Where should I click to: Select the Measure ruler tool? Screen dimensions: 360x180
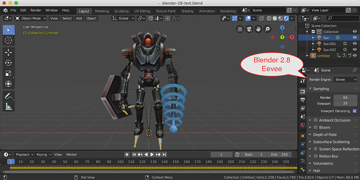pyautogui.click(x=8, y=106)
